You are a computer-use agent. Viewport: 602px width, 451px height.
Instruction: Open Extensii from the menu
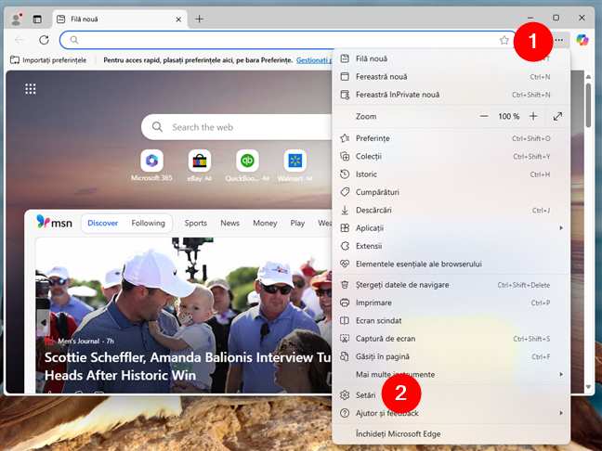451,246
